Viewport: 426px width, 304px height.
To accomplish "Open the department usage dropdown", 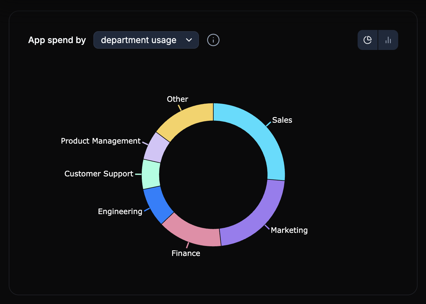I will [x=146, y=40].
